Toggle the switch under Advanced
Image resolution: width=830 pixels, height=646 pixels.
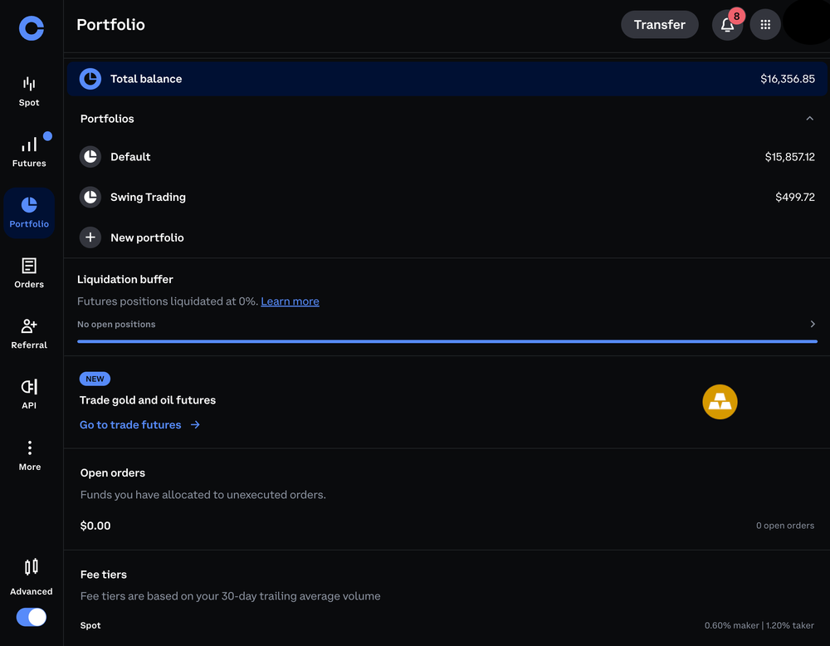[x=32, y=617]
